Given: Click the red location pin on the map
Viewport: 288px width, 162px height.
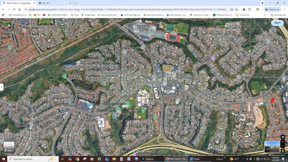Looking at the screenshot, I should coord(273,100).
